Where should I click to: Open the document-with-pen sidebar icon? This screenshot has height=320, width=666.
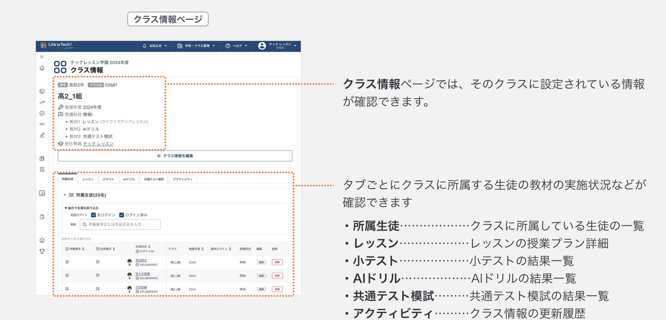click(x=42, y=169)
